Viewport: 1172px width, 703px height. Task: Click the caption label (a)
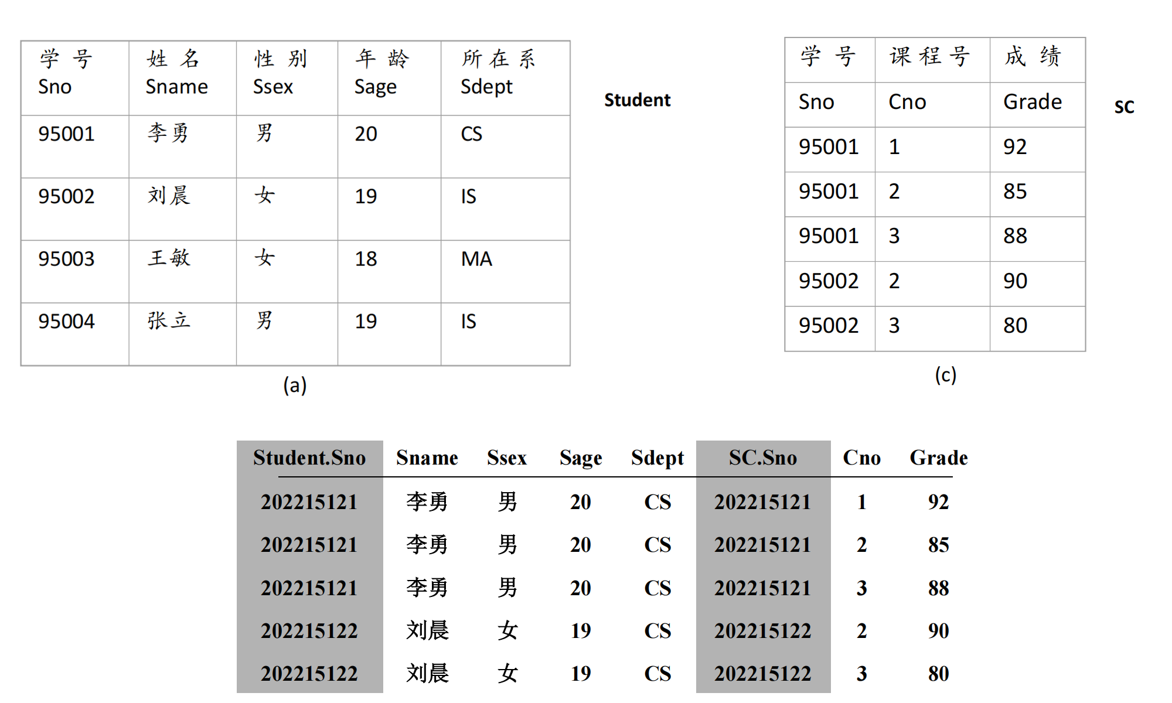295,385
